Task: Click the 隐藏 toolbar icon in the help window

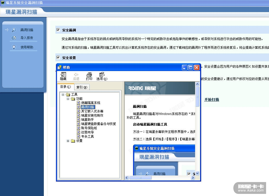Action: pyautogui.click(x=63, y=76)
